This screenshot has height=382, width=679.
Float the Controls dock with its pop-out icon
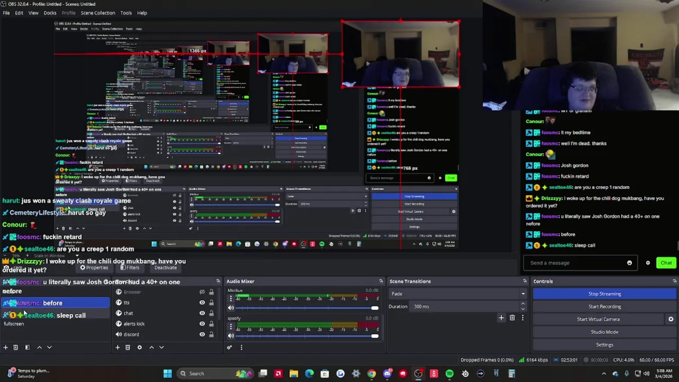pyautogui.click(x=675, y=281)
